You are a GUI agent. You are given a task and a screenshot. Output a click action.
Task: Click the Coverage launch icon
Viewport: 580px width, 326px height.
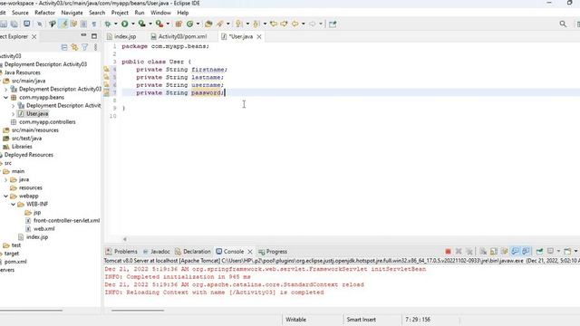[141, 24]
